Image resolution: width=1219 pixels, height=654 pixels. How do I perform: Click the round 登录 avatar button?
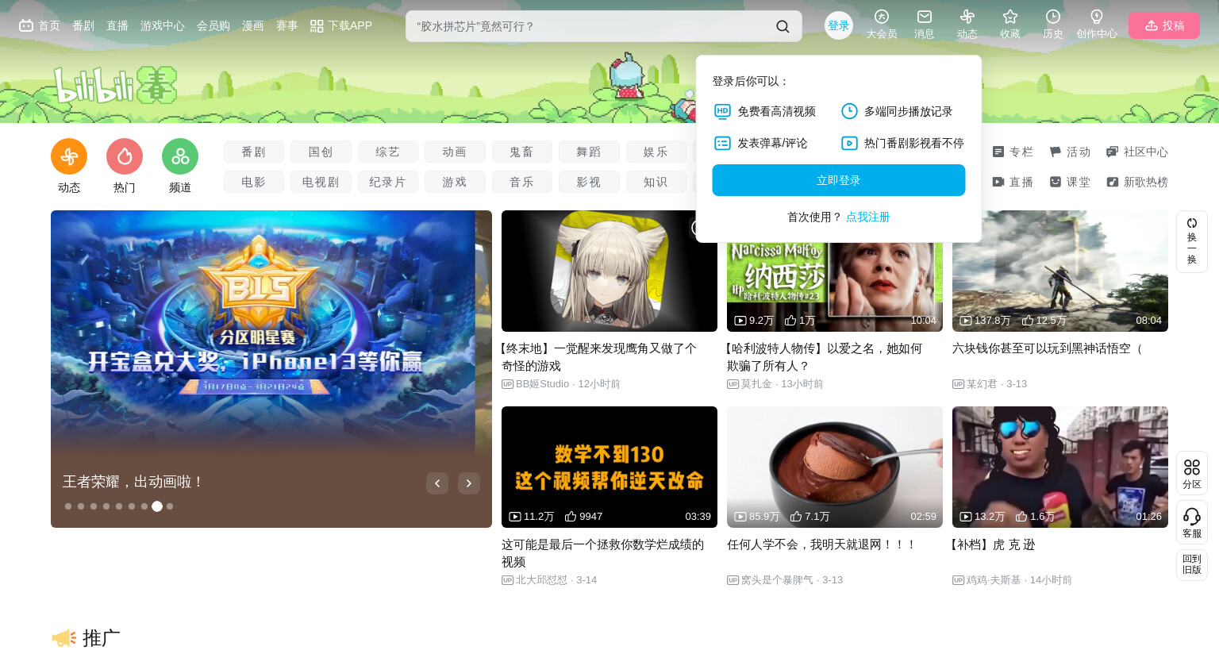click(839, 25)
